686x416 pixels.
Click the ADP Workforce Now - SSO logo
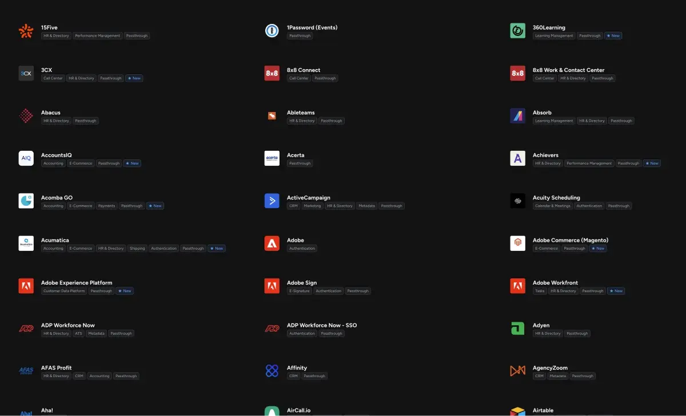(272, 329)
